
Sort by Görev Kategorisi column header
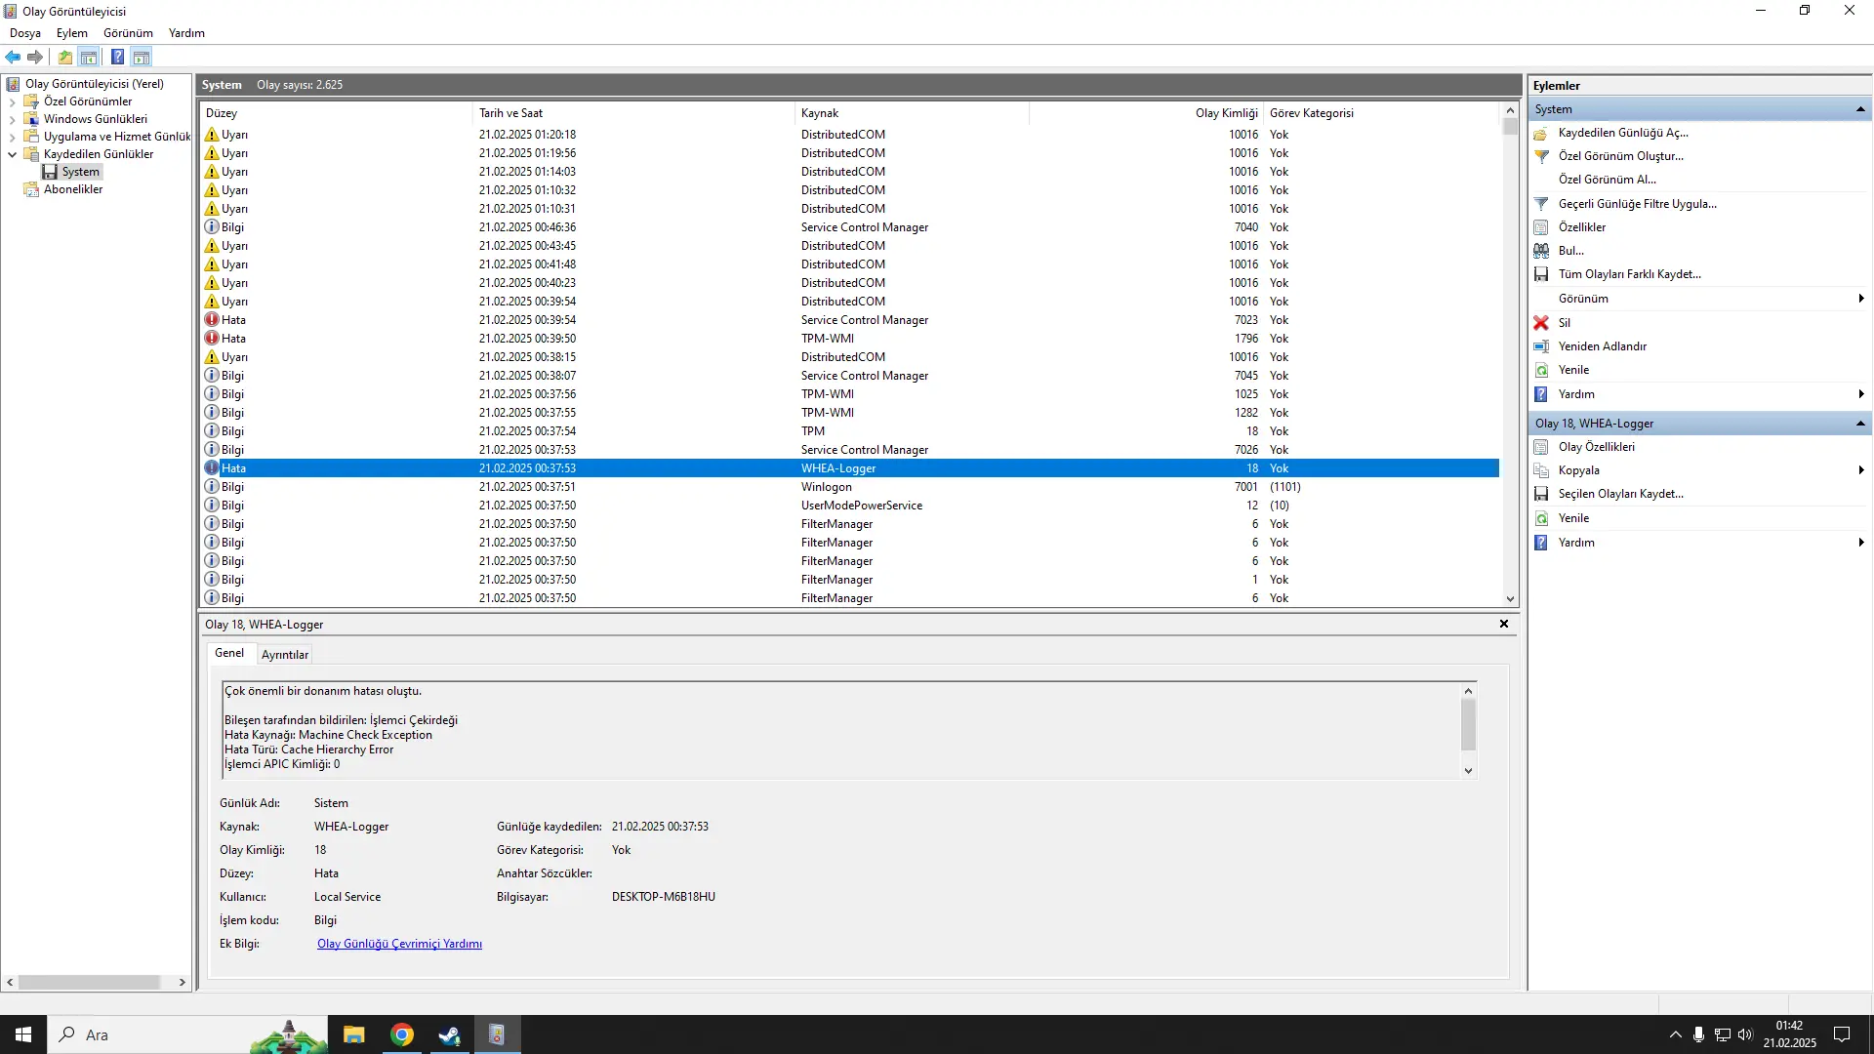tap(1381, 113)
